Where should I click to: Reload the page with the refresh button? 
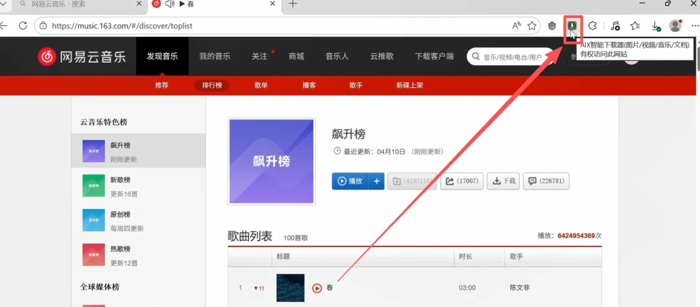pos(23,26)
